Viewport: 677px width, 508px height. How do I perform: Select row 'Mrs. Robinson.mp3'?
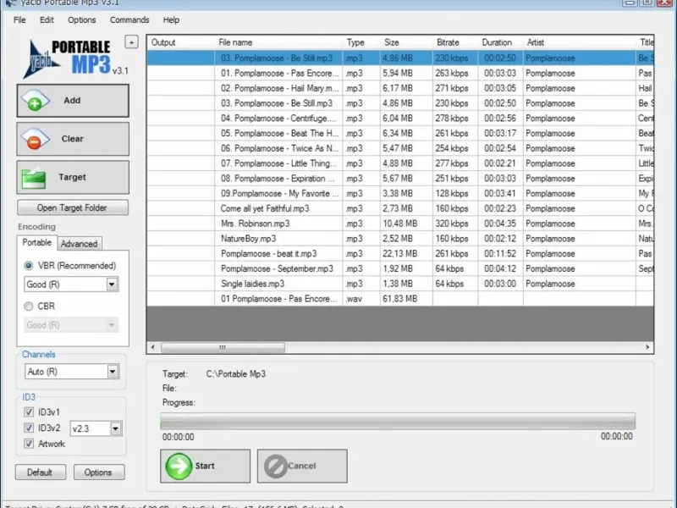(x=400, y=224)
